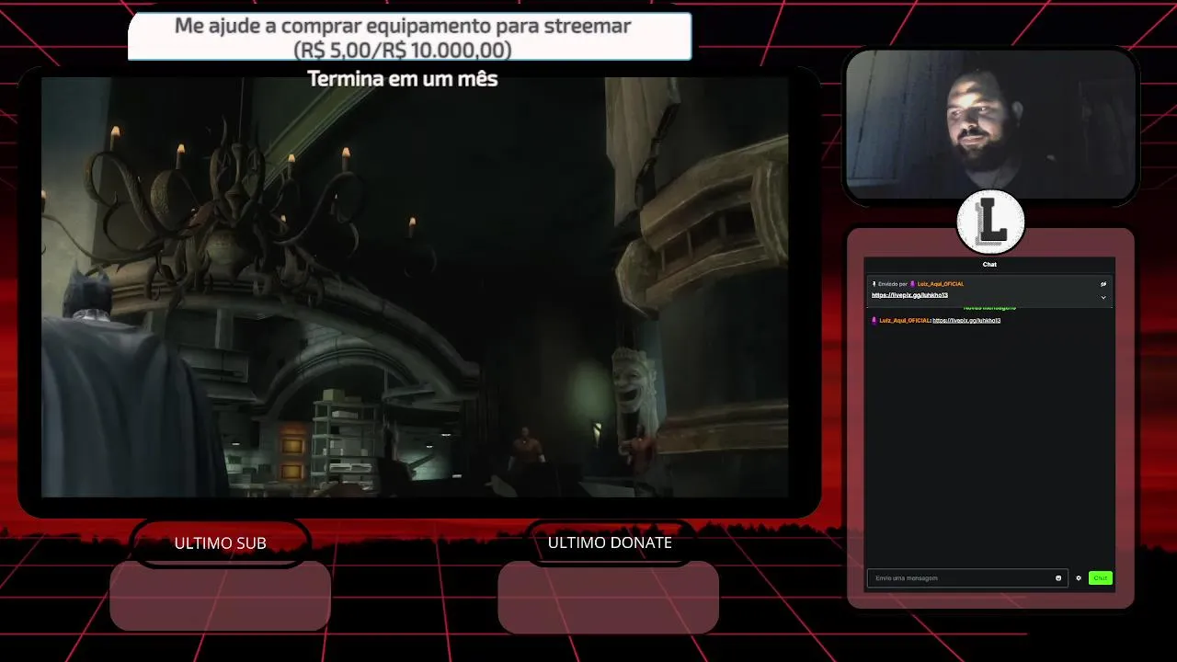Open livepix link in pinned message

click(x=909, y=295)
